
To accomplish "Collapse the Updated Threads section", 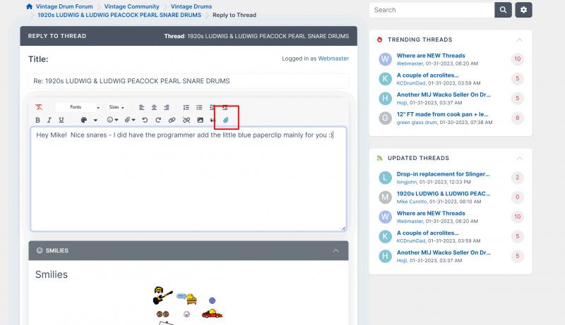I will 520,158.
